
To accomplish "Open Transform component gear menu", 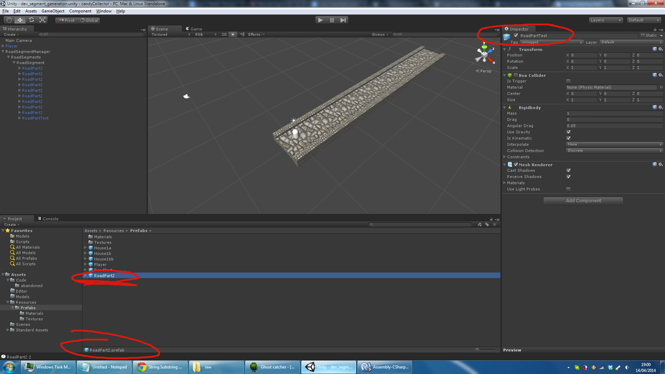I will coord(660,49).
